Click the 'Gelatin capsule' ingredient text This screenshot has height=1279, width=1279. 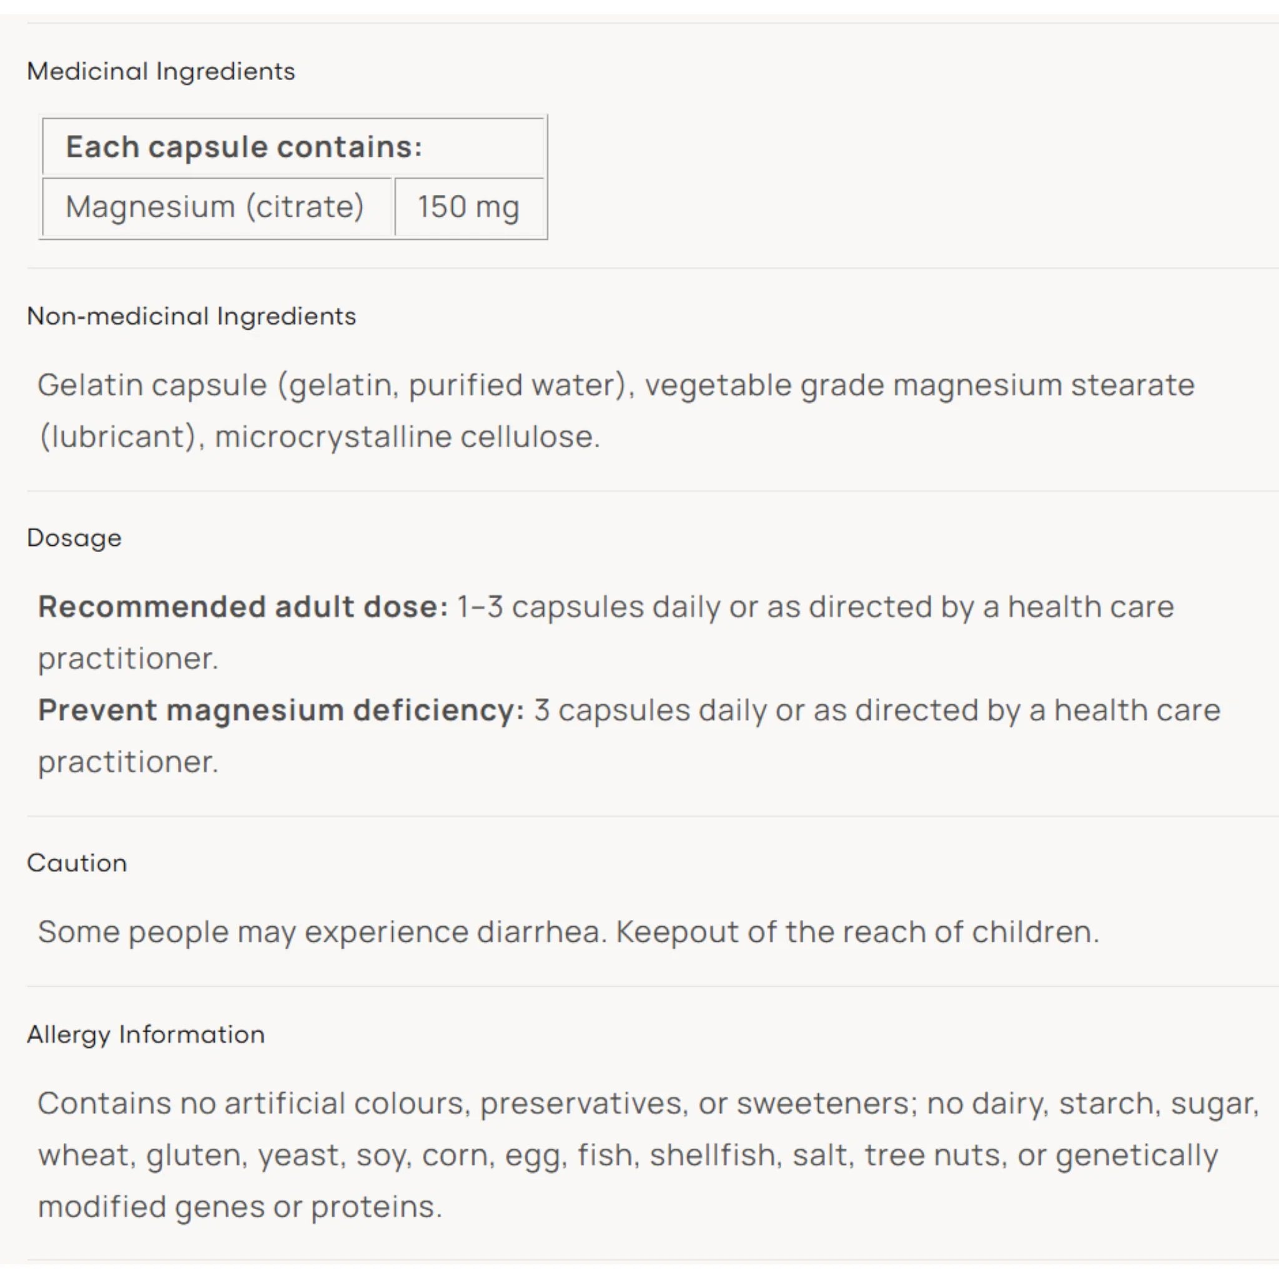click(152, 385)
